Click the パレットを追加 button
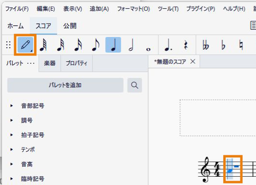This screenshot has width=256, height=185. pyautogui.click(x=65, y=85)
